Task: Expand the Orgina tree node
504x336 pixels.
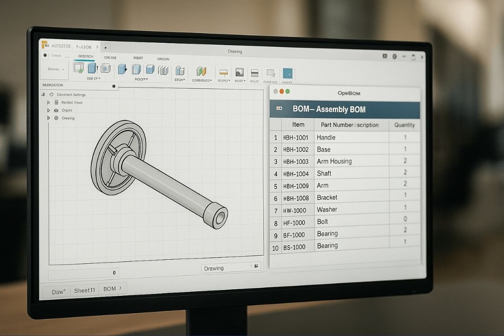Action: tap(48, 110)
